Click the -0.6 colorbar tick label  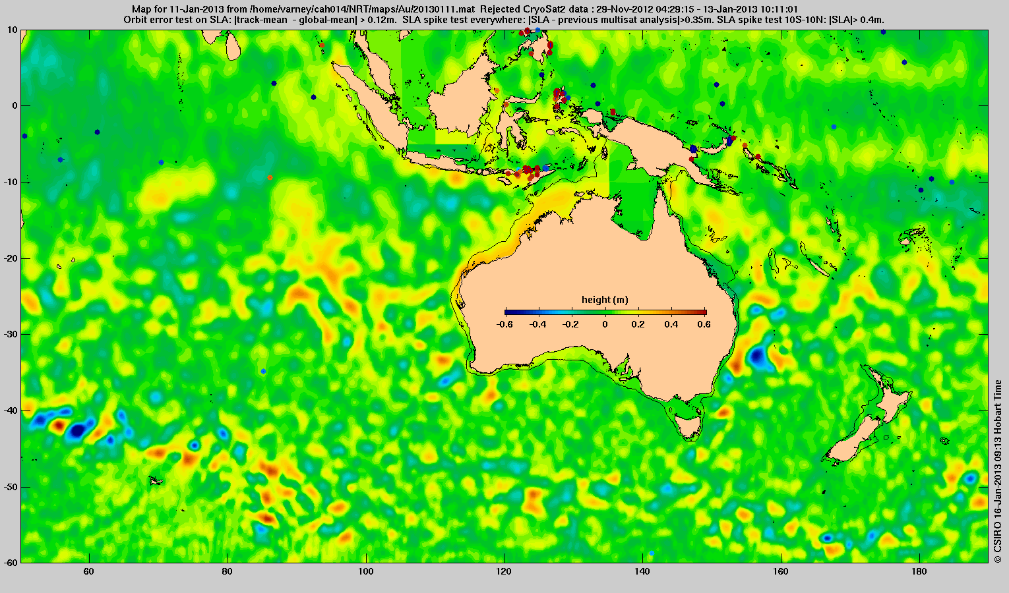coord(504,325)
